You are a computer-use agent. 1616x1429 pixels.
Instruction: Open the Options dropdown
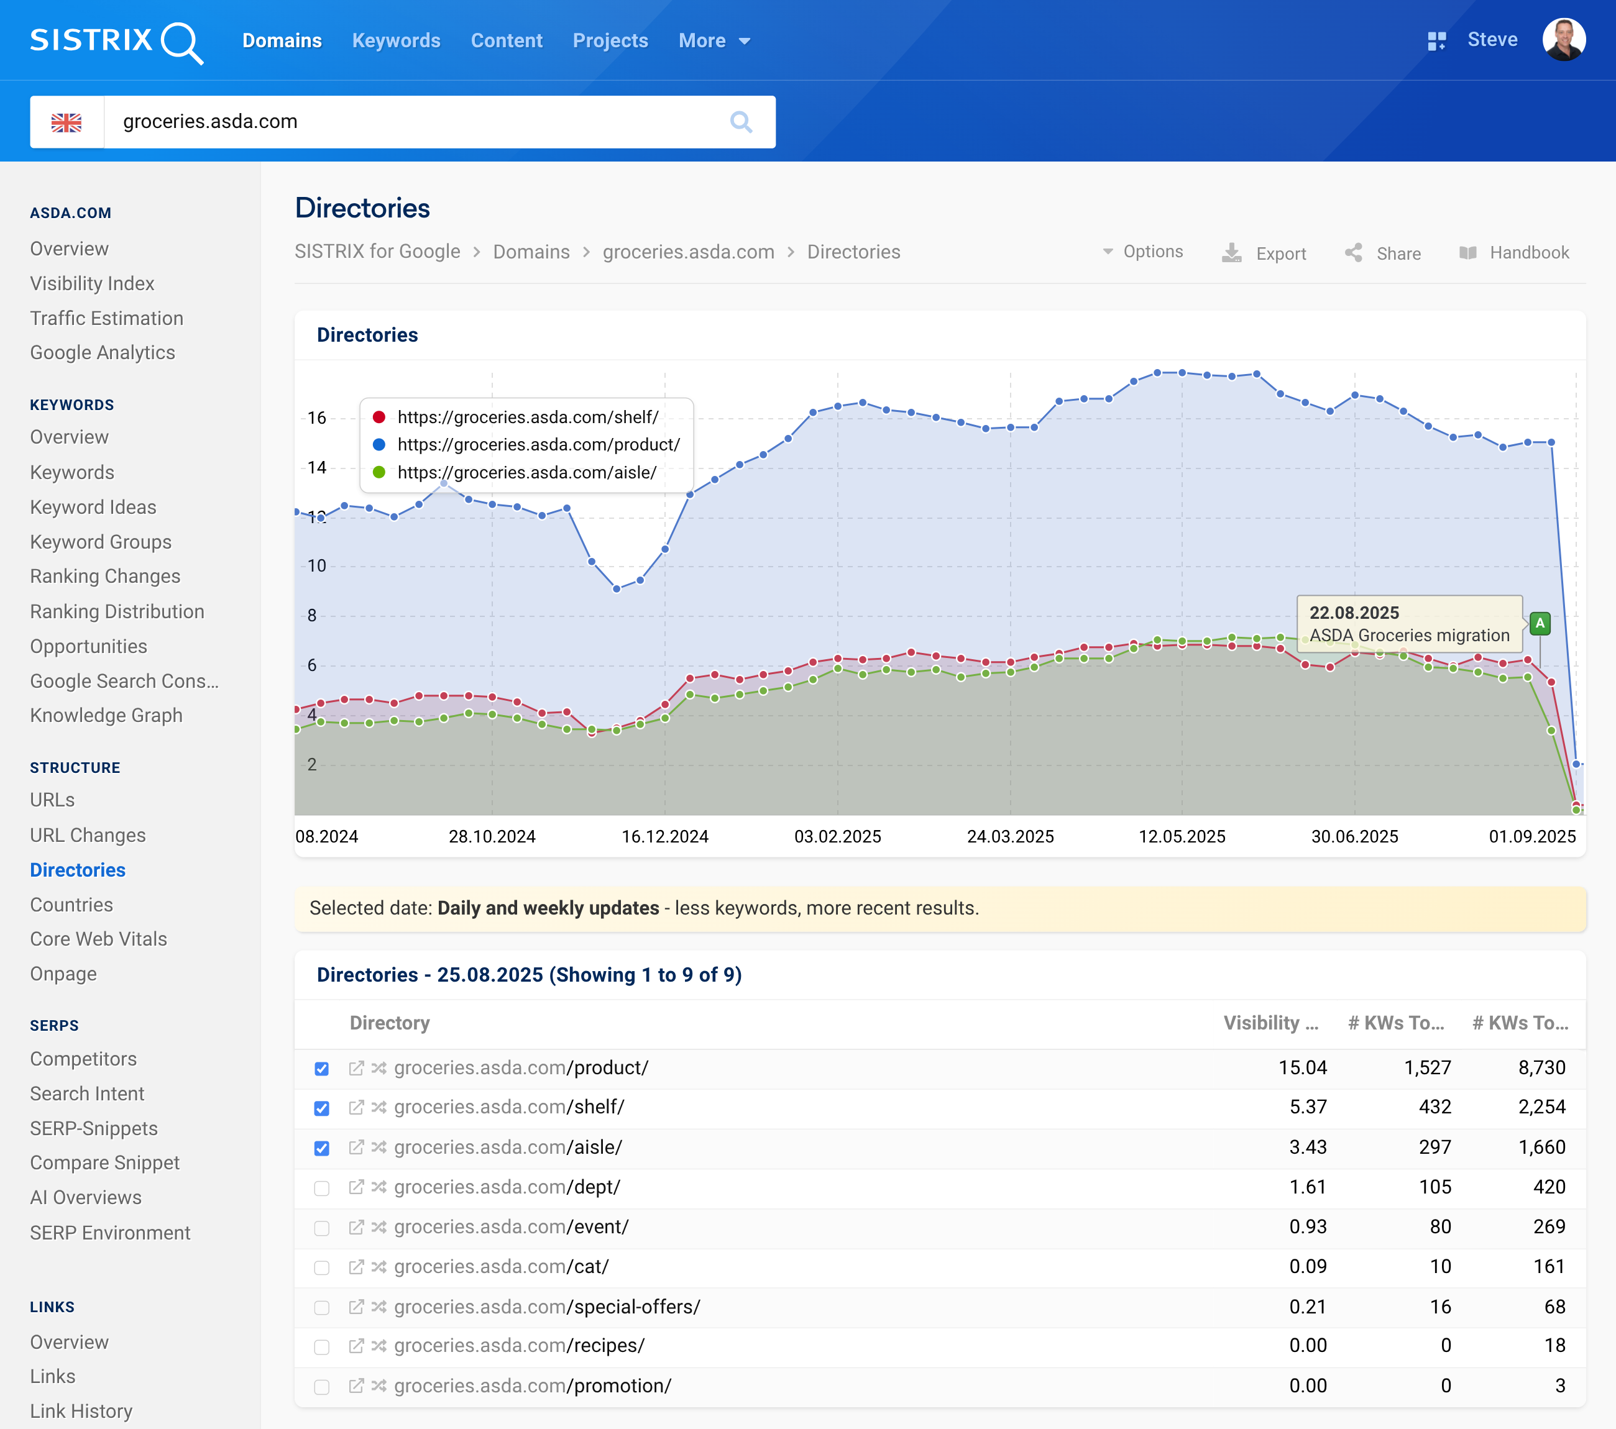pyautogui.click(x=1143, y=252)
